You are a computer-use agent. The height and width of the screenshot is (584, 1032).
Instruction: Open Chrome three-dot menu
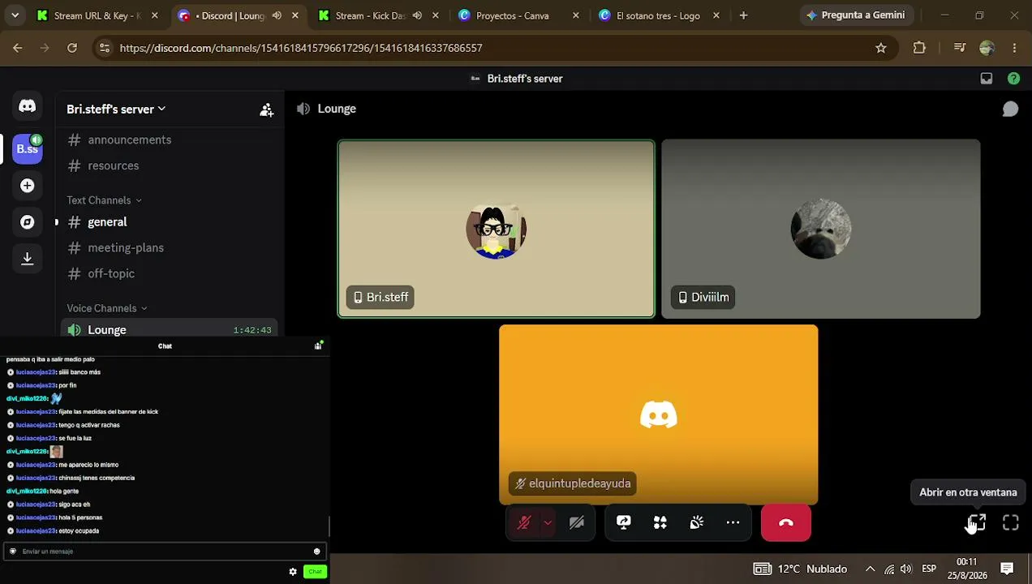click(1014, 48)
